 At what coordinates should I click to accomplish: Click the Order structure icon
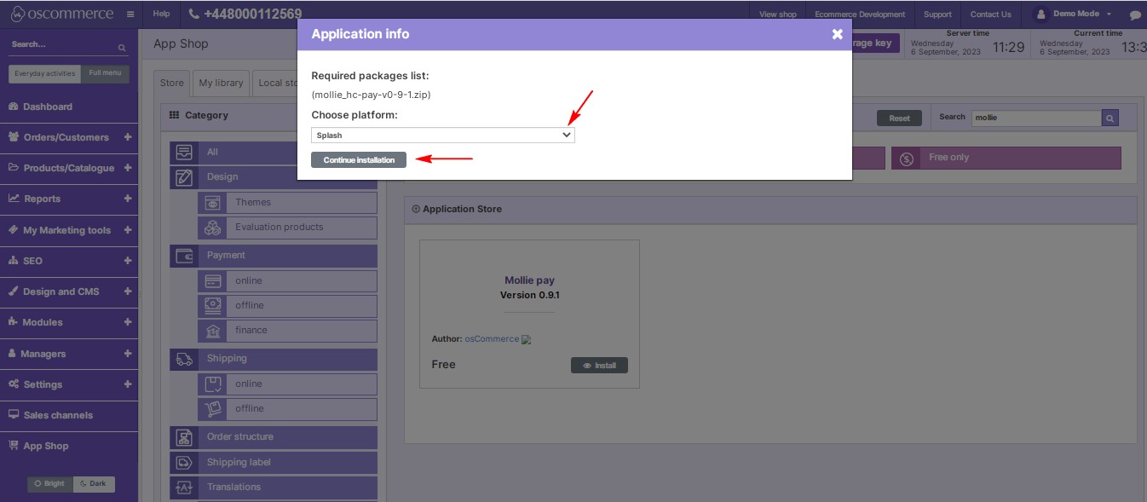tap(184, 437)
